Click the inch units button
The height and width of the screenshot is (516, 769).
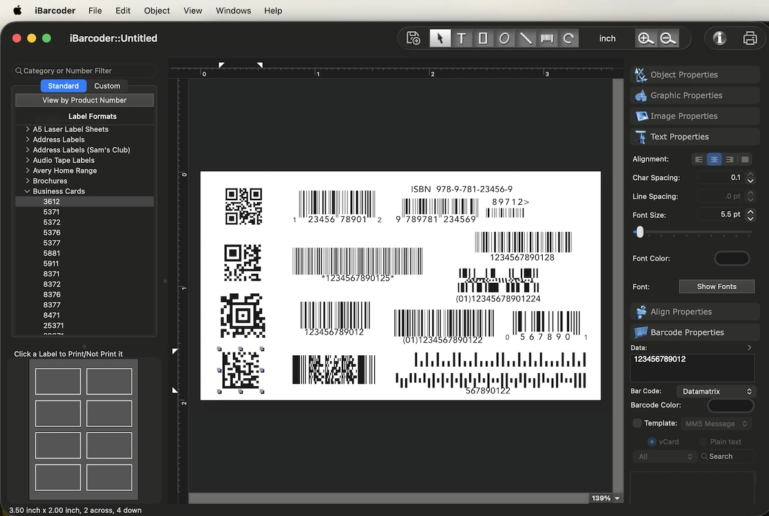tap(607, 38)
